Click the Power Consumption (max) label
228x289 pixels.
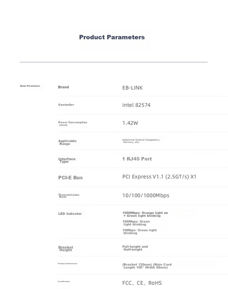(72, 123)
